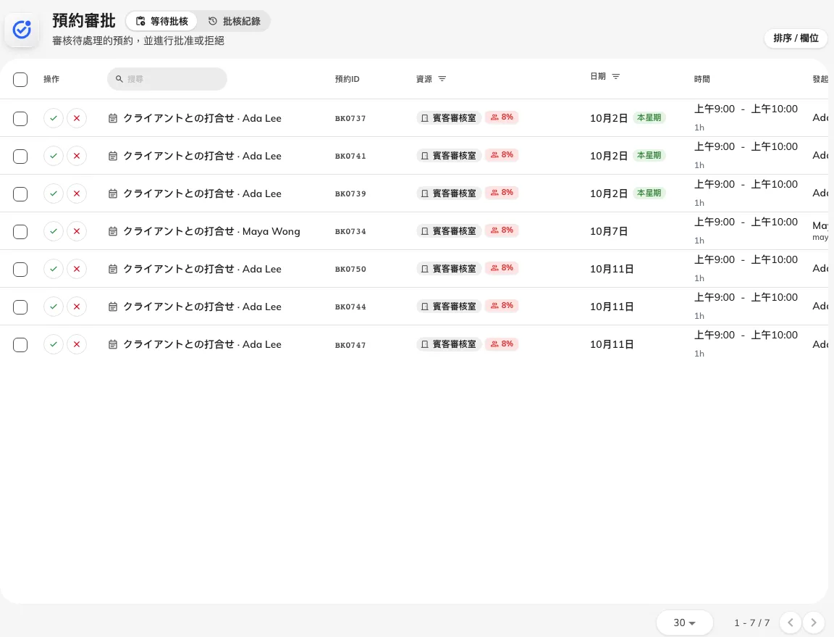Click the calendar icon in the BK0734 row
This screenshot has height=637, width=834.
click(x=113, y=231)
